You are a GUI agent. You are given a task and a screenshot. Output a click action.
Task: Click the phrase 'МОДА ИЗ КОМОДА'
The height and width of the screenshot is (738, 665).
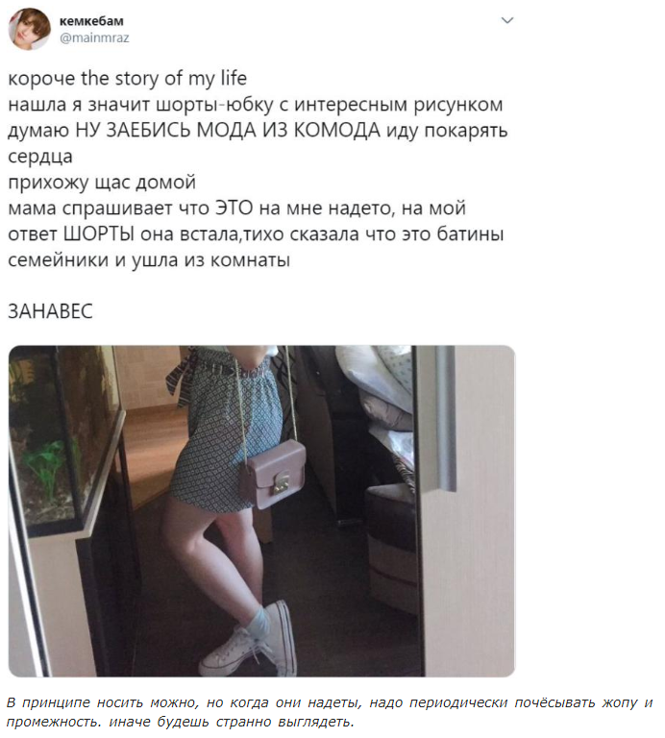pyautogui.click(x=288, y=130)
